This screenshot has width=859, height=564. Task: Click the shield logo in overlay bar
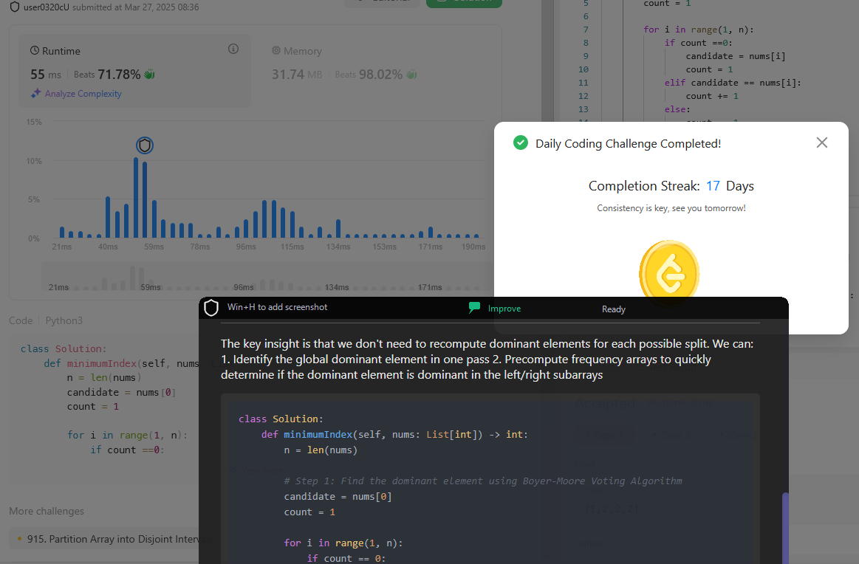coord(211,308)
